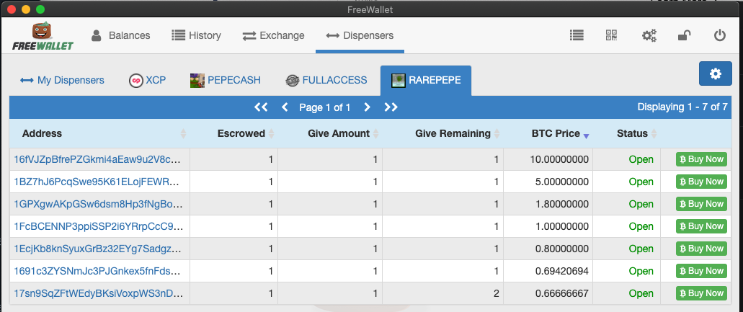Buy Now at 0.66666667 BTC price

701,293
